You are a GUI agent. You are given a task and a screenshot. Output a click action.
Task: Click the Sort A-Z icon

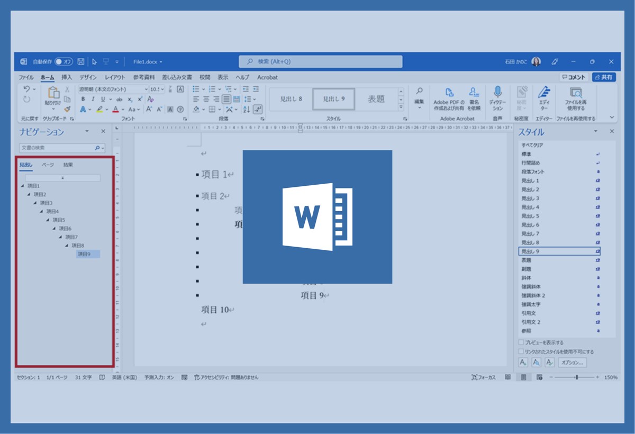(x=247, y=109)
